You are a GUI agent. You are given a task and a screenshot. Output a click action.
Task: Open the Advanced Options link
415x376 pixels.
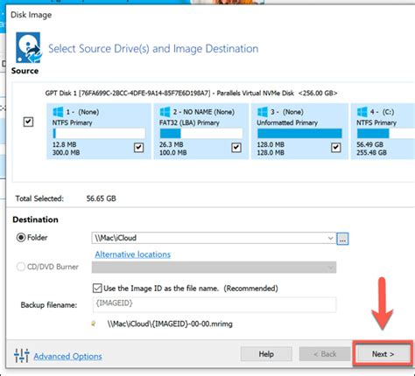pyautogui.click(x=67, y=356)
